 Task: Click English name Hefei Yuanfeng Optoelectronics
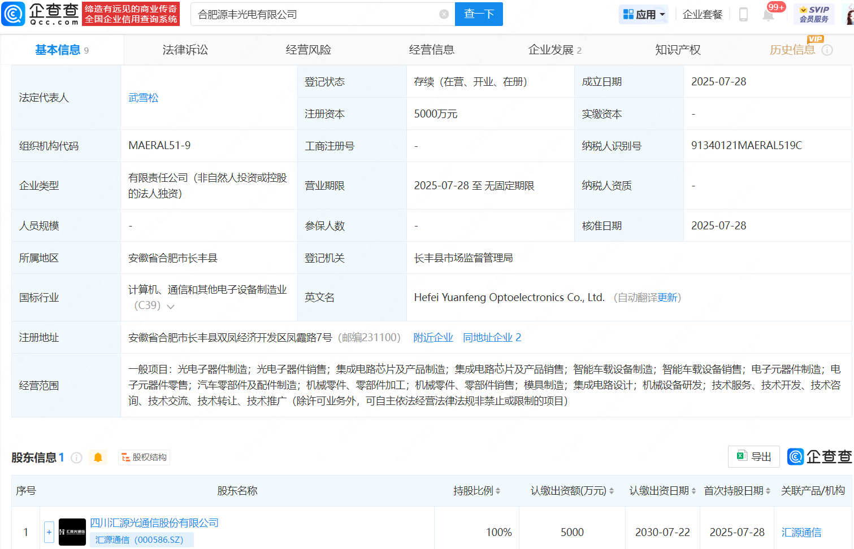click(x=509, y=298)
